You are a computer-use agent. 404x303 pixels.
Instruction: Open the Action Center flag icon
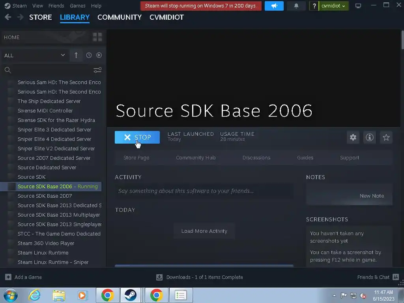[344, 296]
